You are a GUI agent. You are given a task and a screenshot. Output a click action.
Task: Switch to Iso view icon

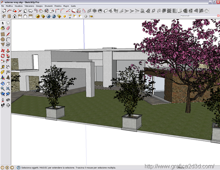[x=5, y=16]
